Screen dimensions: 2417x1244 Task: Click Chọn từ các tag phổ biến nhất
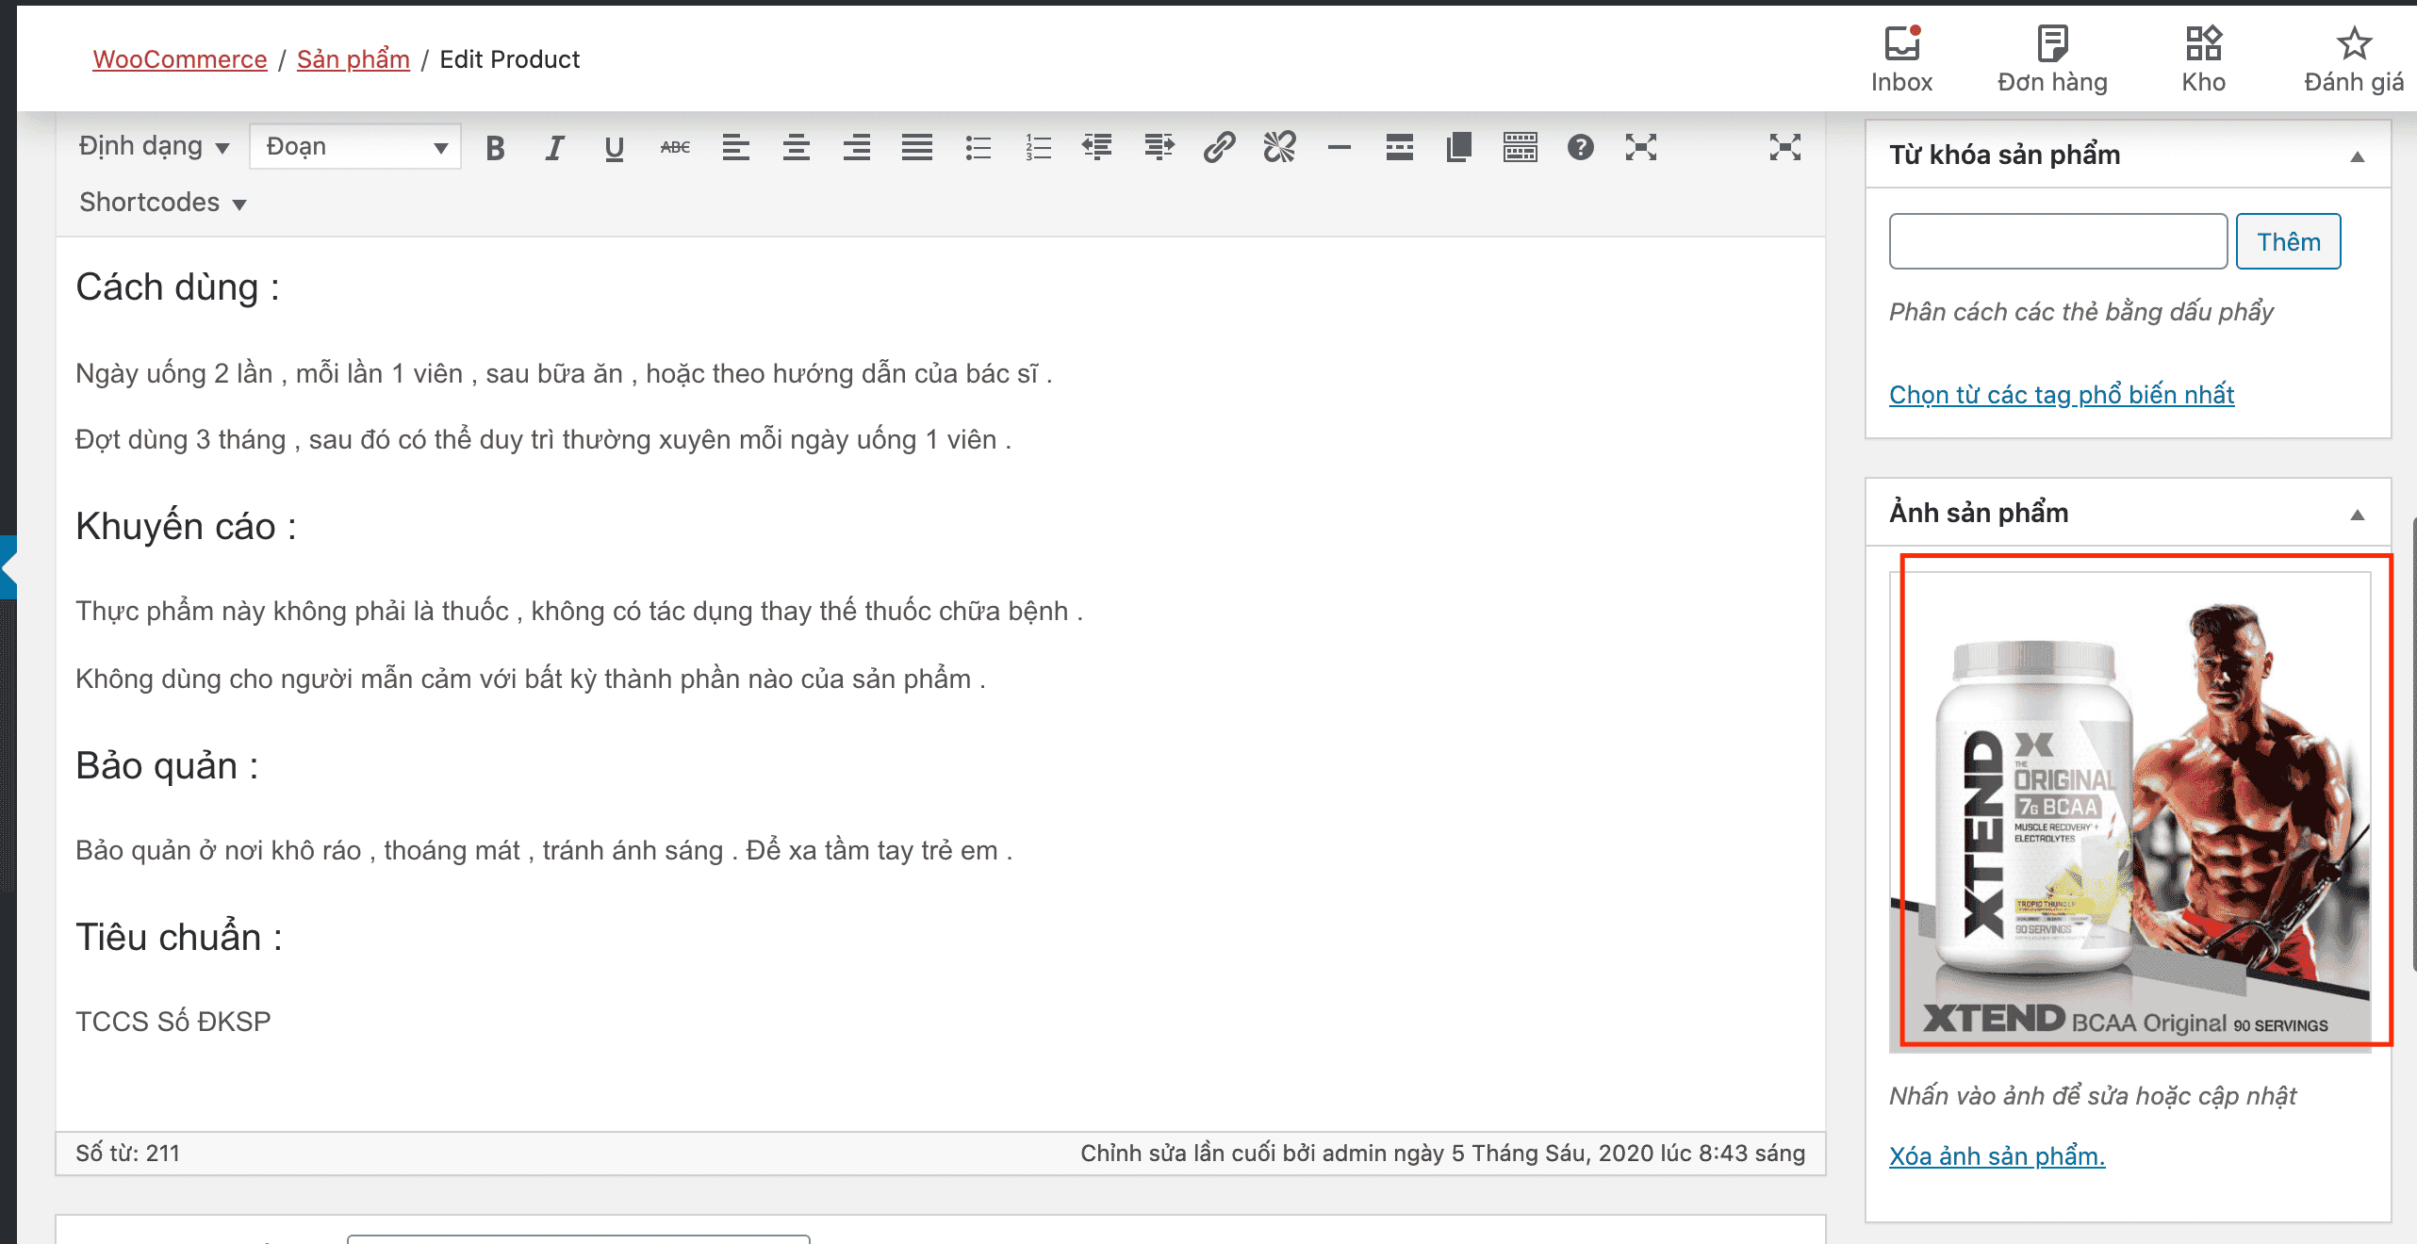point(2062,394)
